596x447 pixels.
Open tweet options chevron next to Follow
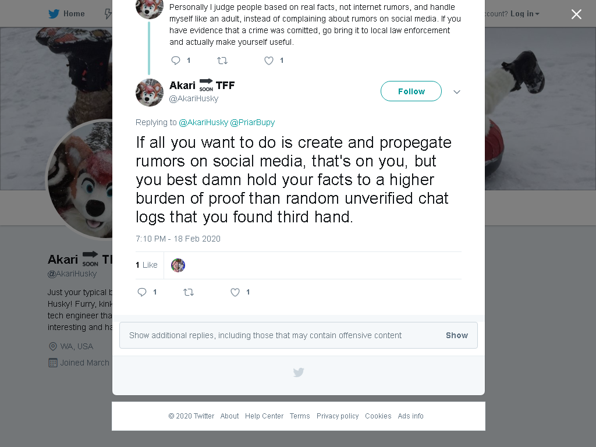click(457, 91)
